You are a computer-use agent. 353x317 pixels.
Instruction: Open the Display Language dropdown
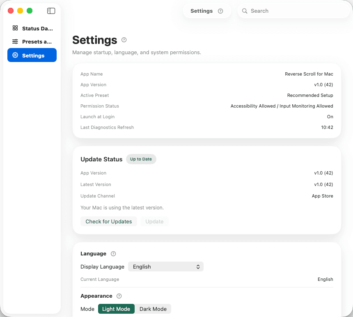[x=166, y=266]
